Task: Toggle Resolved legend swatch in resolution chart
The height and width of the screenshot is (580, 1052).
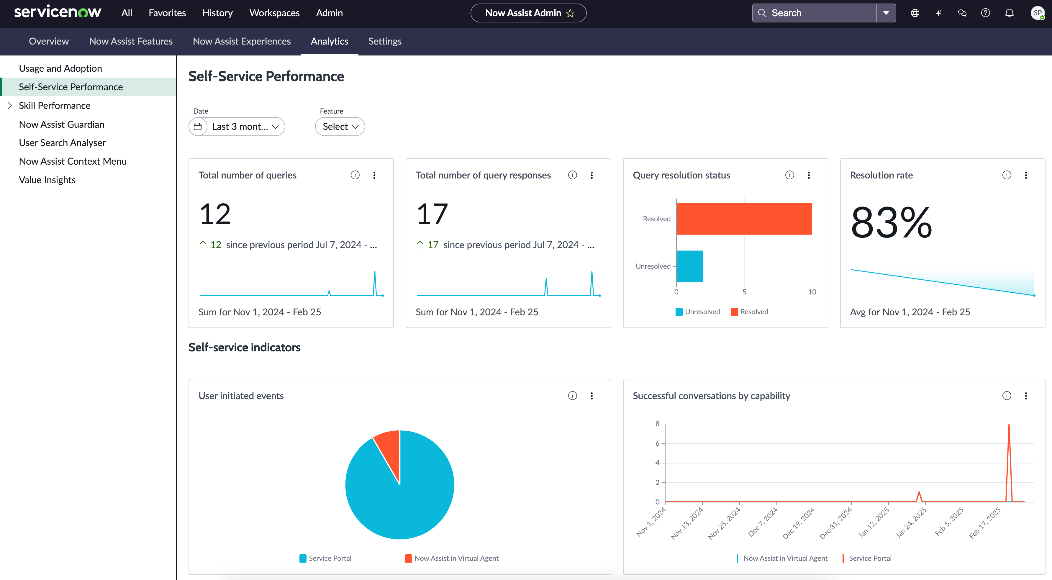Action: [x=734, y=312]
